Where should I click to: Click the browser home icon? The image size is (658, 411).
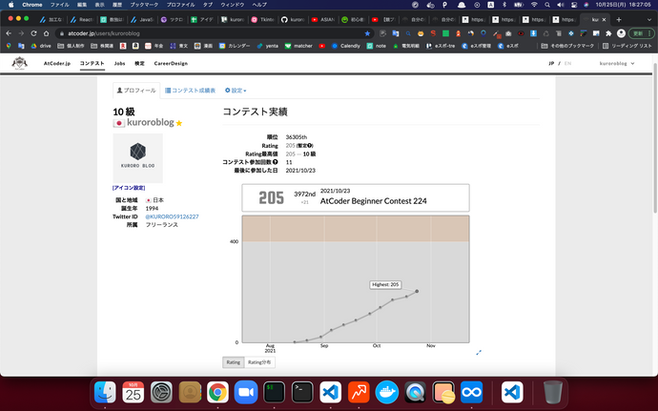(x=46, y=33)
